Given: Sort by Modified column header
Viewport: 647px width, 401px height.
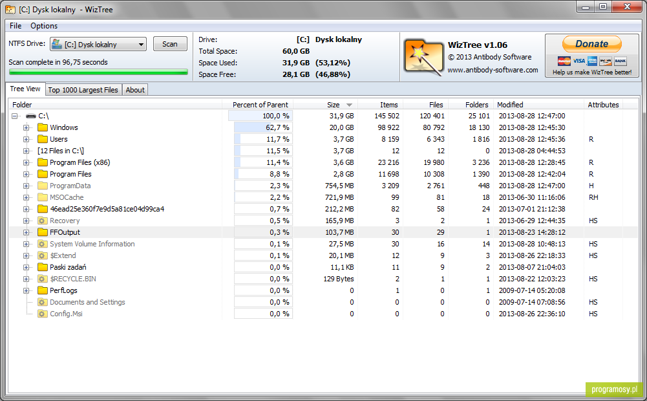Looking at the screenshot, I should [x=540, y=105].
